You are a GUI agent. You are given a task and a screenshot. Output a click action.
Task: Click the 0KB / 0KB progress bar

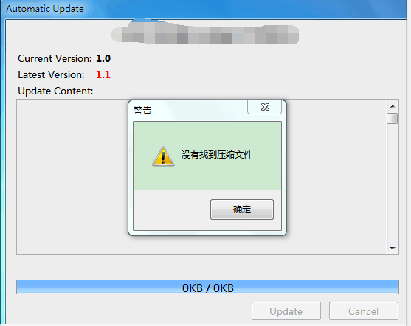pyautogui.click(x=207, y=287)
